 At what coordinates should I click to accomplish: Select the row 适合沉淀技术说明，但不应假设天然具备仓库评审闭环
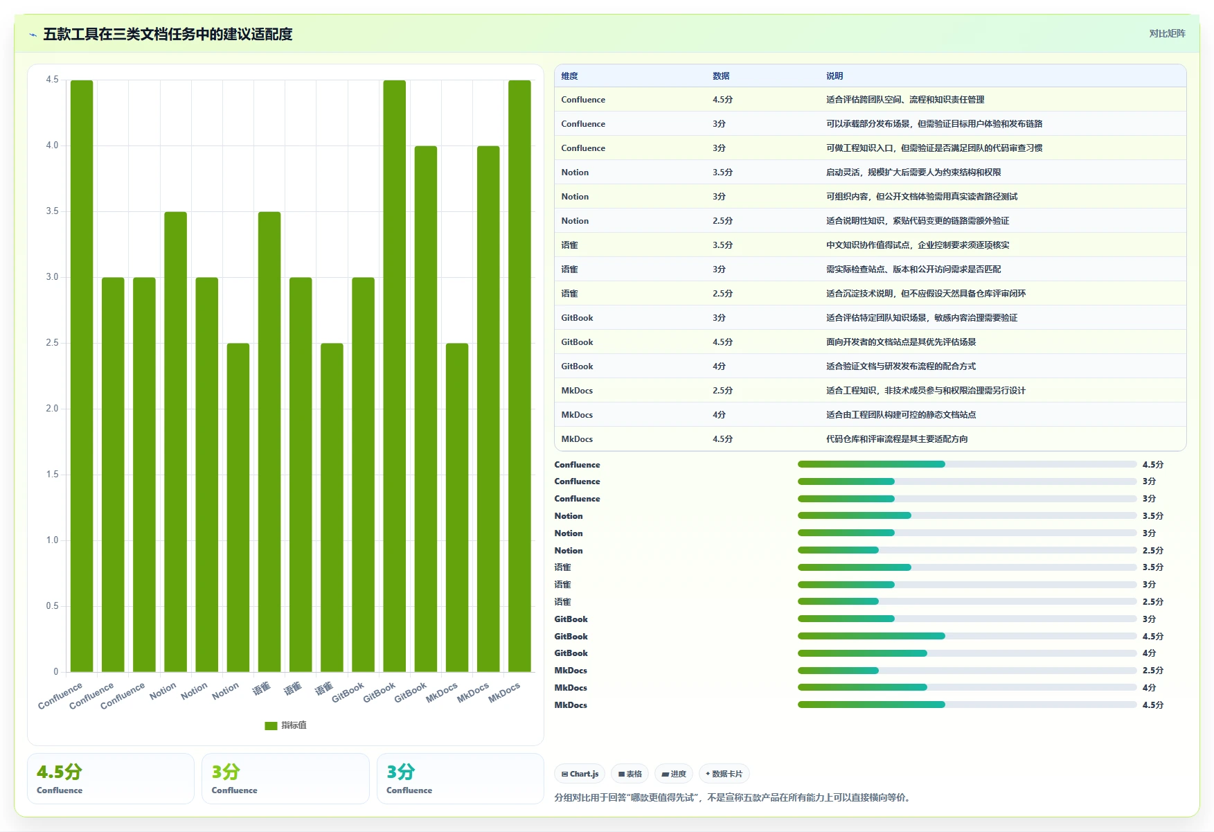[x=870, y=294]
